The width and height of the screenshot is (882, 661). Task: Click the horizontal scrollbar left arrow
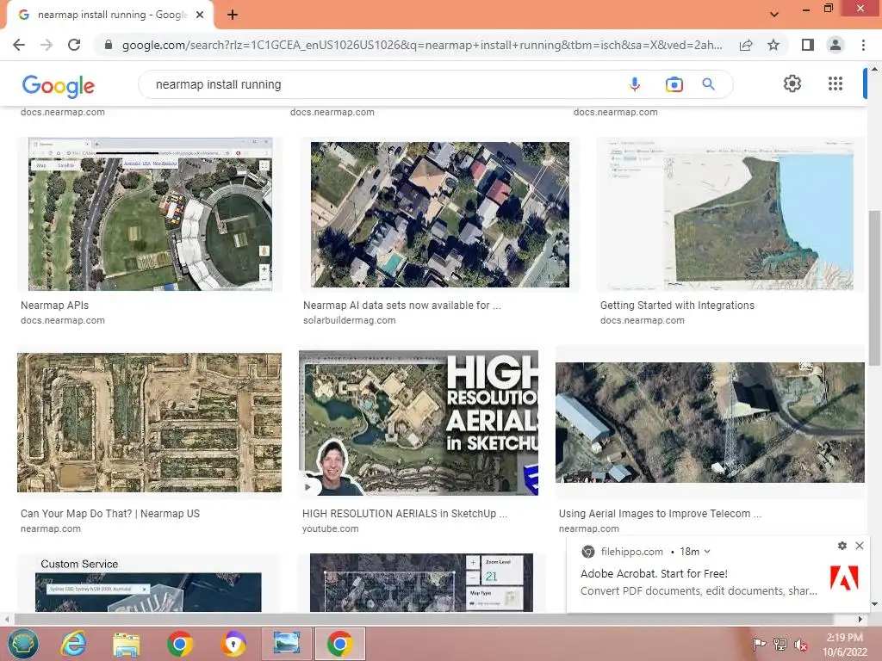pos(6,620)
